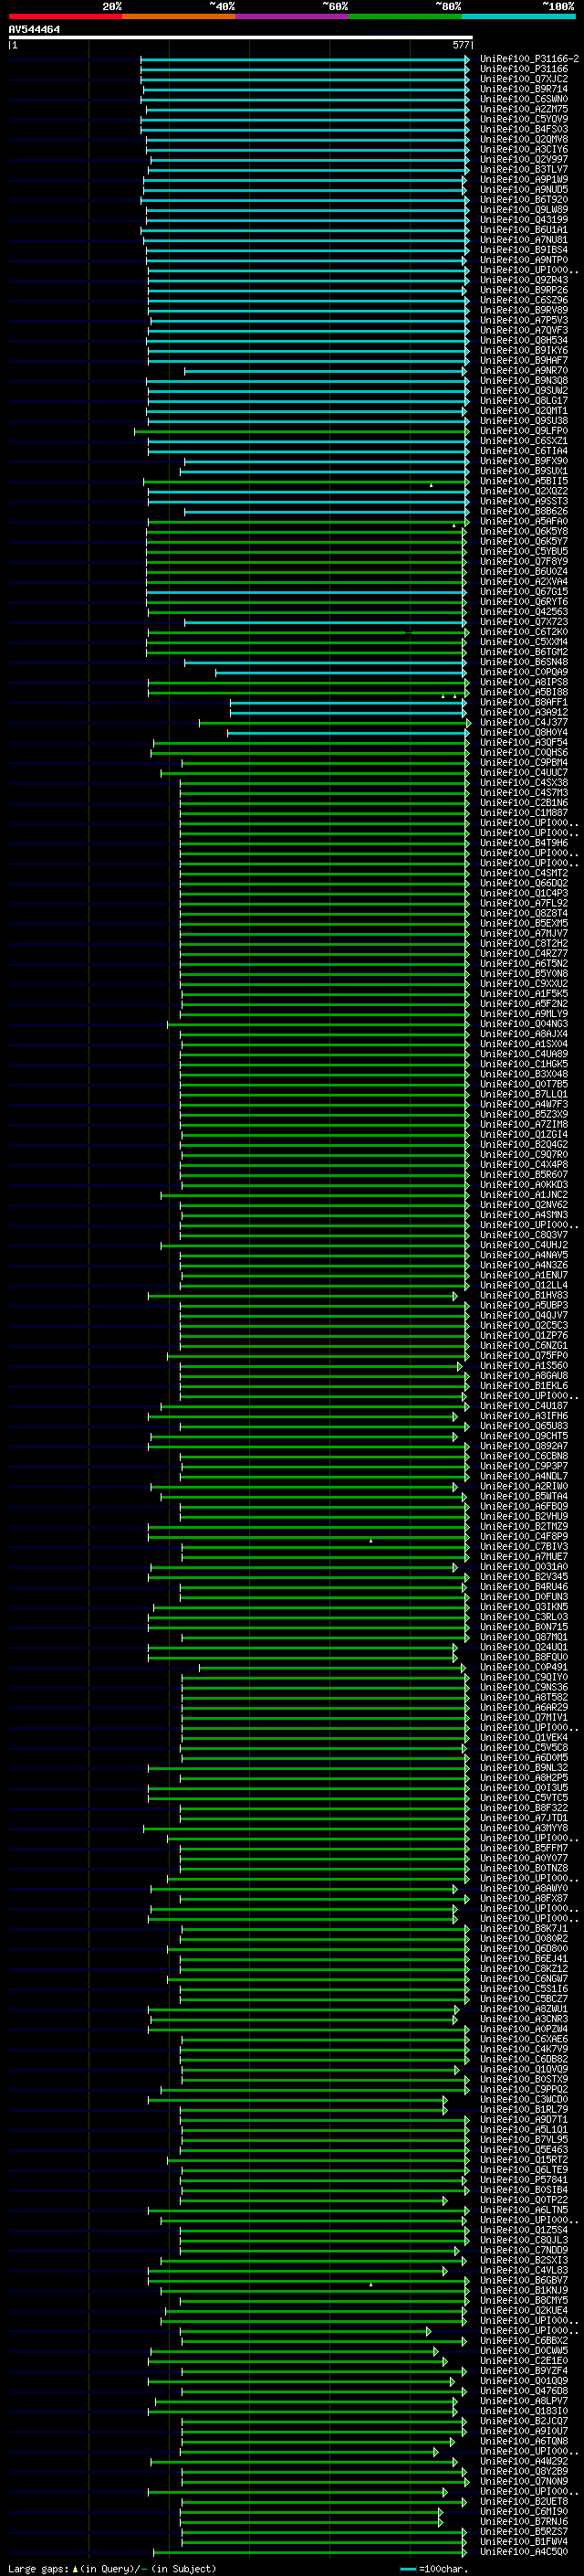Select hit label UniRef100_Q2V997
Image resolution: width=584 pixels, height=2576 pixels.
(523, 159)
